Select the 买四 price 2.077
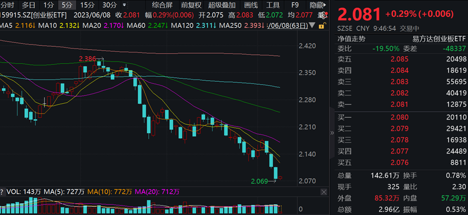 coord(400,151)
